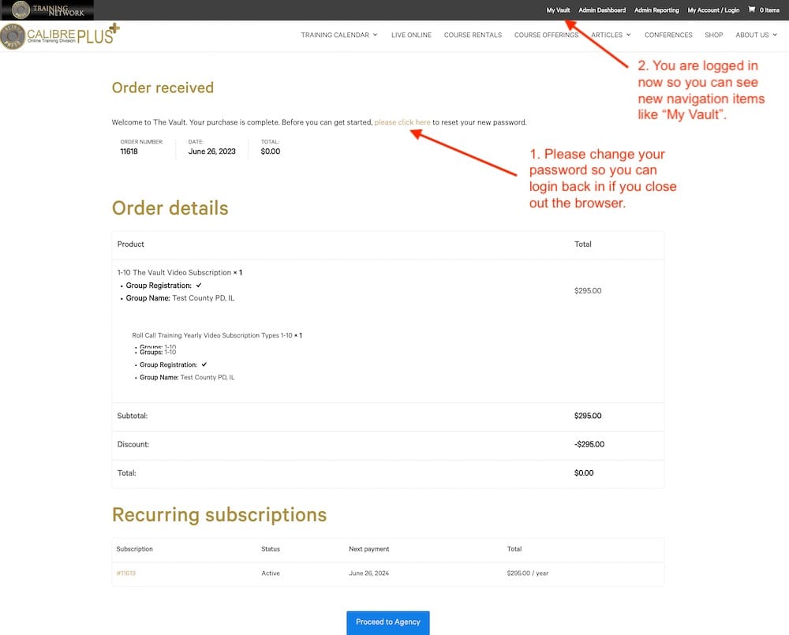Screen dimensions: 789x635
Task: Select '$295.00 / year' subscription total
Action: coord(527,573)
